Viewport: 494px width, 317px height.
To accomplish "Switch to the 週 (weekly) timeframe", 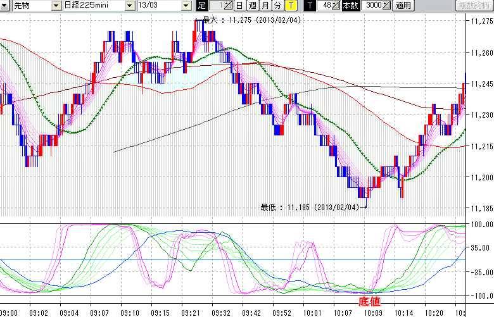I will click(252, 6).
